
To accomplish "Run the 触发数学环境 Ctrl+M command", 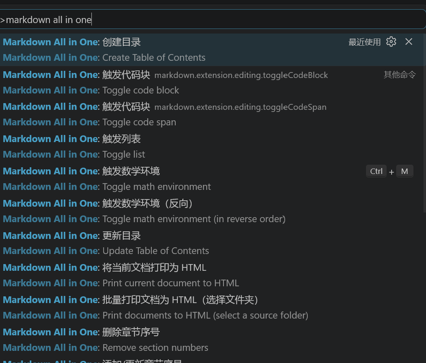I will pyautogui.click(x=81, y=171).
